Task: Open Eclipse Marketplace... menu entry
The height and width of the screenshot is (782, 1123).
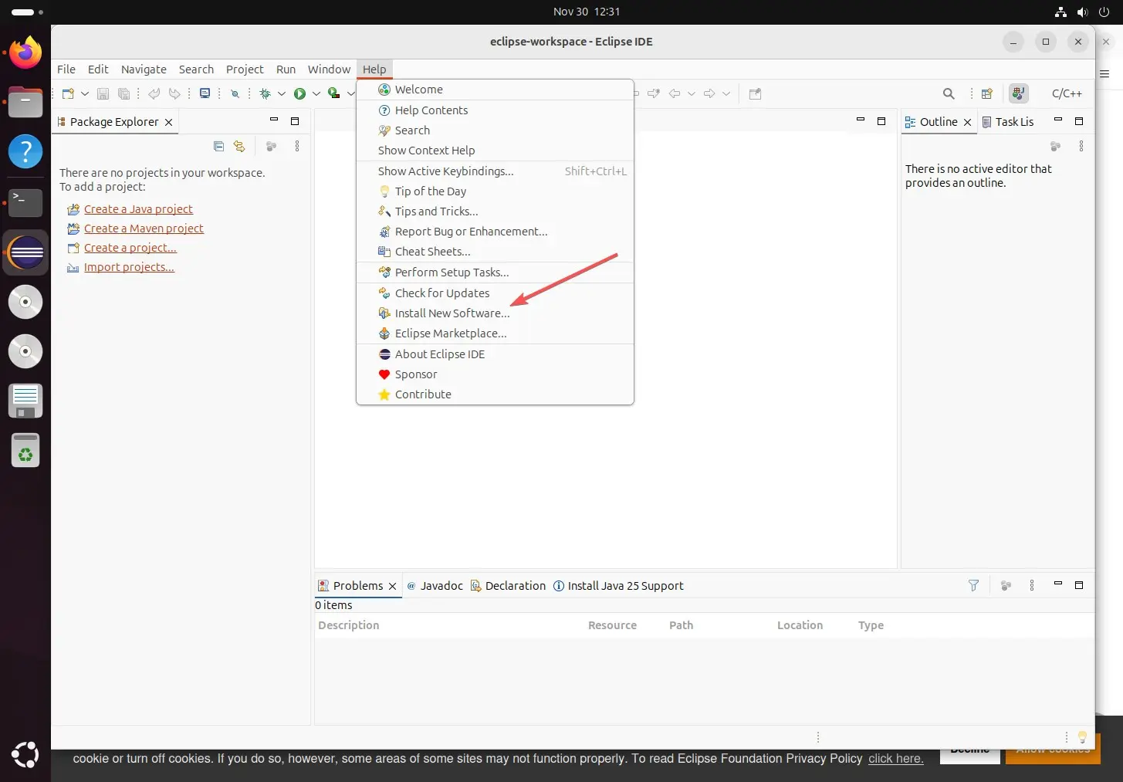Action: (x=495, y=333)
